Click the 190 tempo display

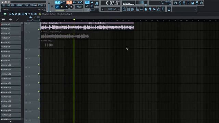coord(79,7)
